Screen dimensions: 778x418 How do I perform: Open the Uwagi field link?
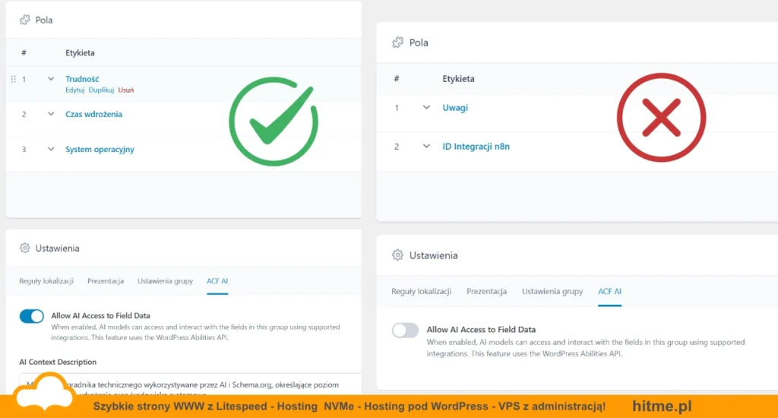click(455, 108)
